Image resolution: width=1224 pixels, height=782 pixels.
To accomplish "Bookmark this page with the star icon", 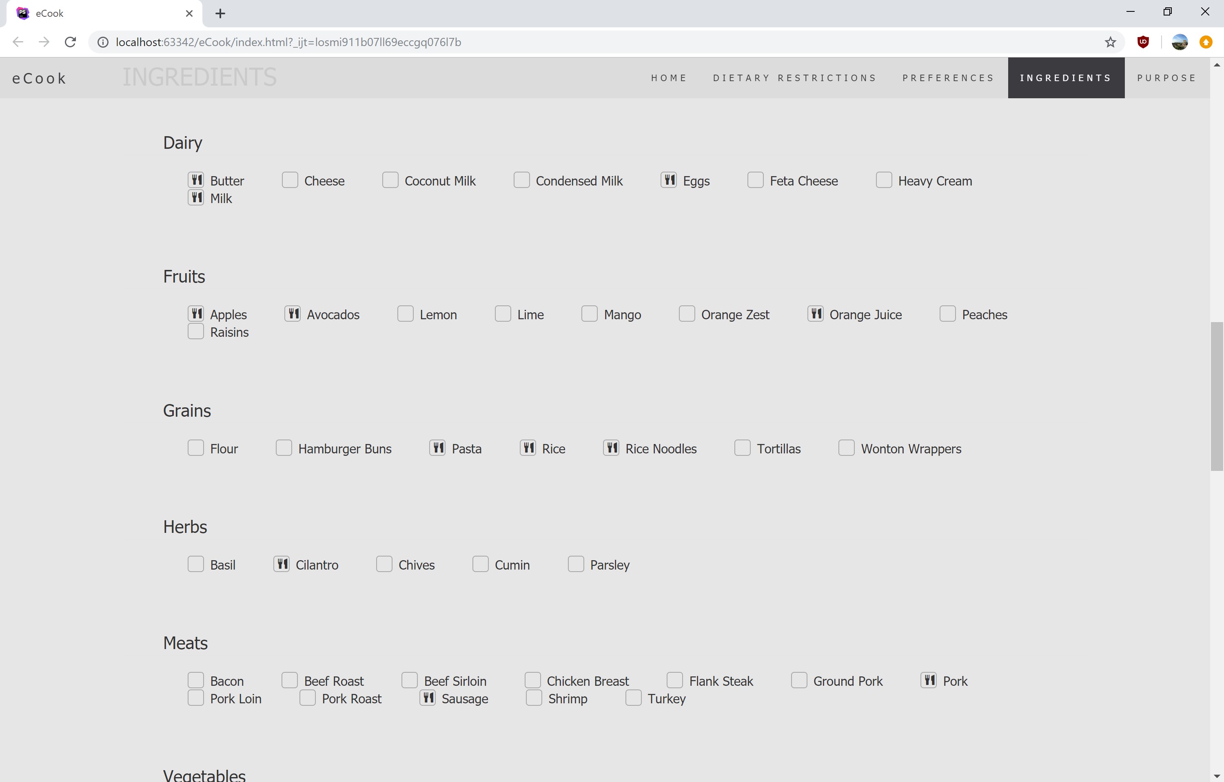I will (1110, 42).
